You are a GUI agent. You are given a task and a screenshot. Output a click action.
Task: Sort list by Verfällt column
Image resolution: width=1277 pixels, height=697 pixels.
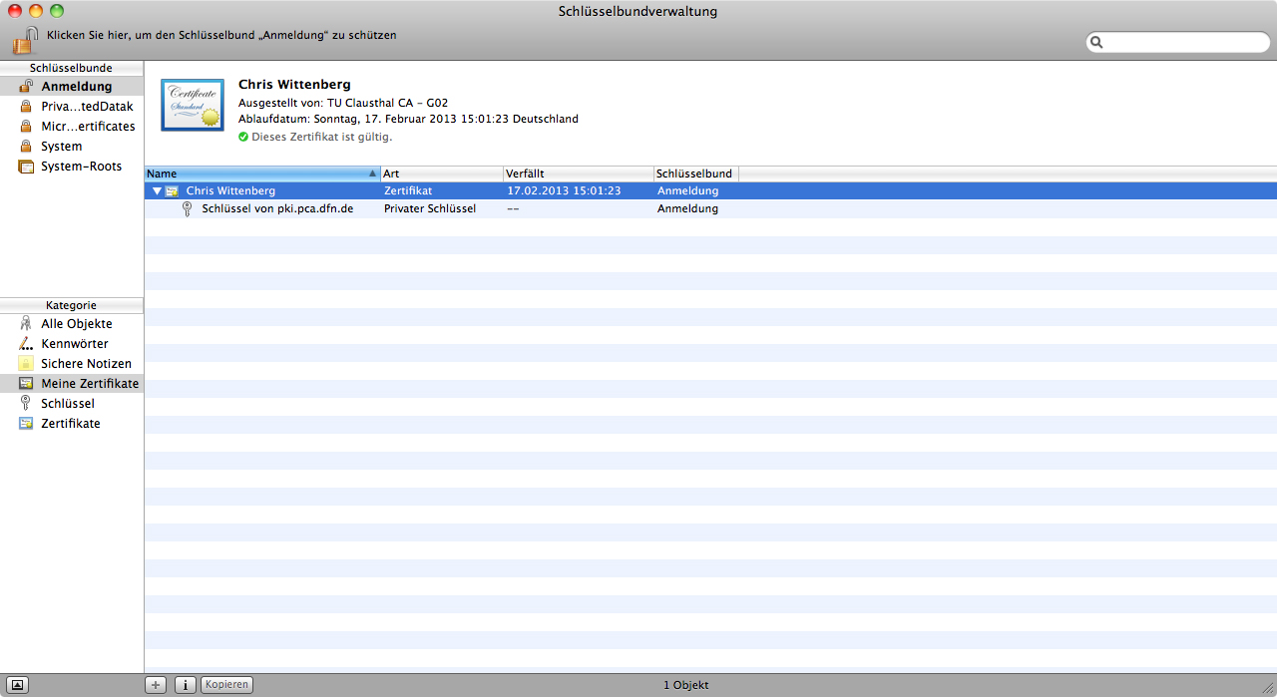tap(578, 174)
